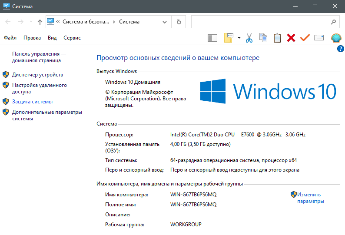The image size is (345, 235).
Task: Open the Сервис menu
Action: click(x=72, y=38)
